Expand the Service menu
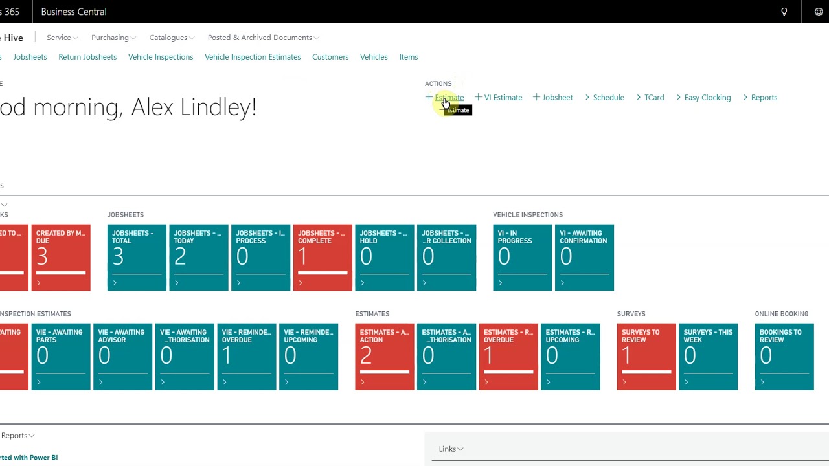The height and width of the screenshot is (466, 829). click(x=62, y=38)
